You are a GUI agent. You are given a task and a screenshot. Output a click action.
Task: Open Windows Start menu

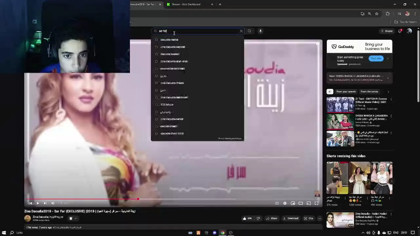click(x=4, y=233)
